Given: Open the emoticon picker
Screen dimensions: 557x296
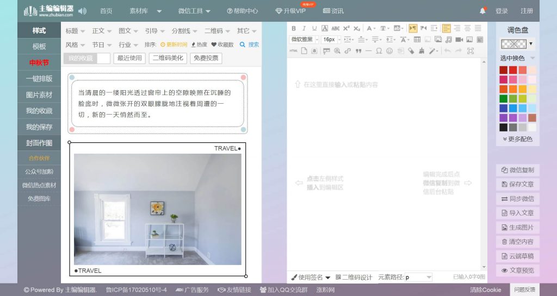Looking at the screenshot, I should (389, 51).
